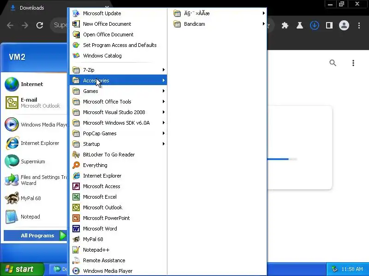Expand Microsoft Visual Studio 2008 folder
The width and height of the screenshot is (369, 276).
[119, 112]
